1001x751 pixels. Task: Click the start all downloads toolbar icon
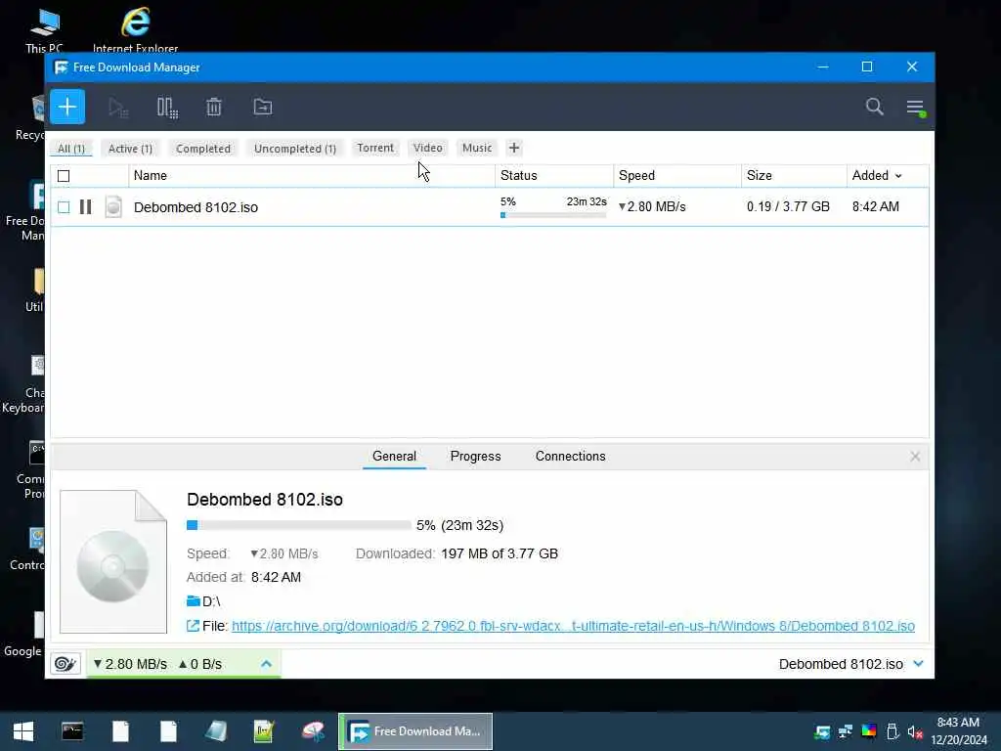(118, 108)
